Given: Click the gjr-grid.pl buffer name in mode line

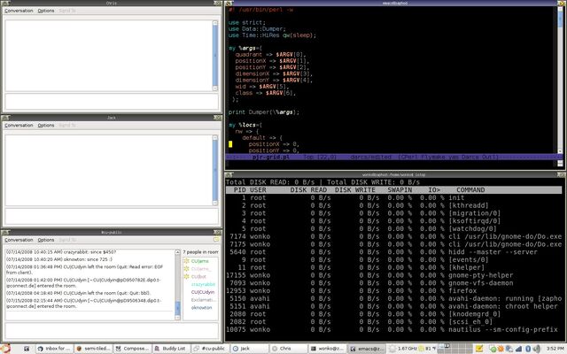Looking at the screenshot, I should tap(271, 158).
